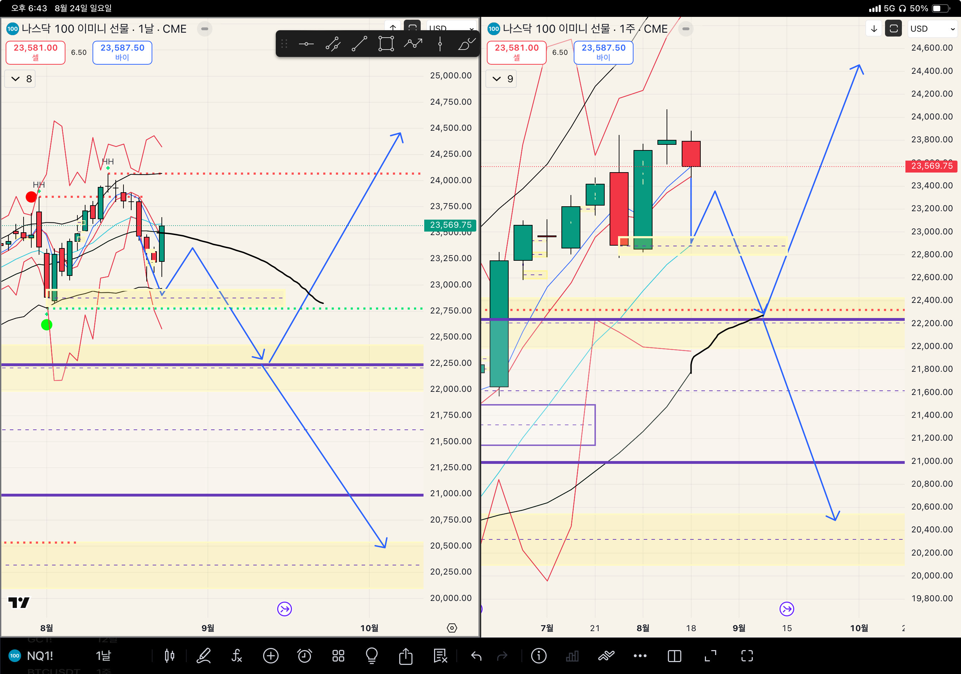Select the vertical line tool
The image size is (961, 674).
[440, 44]
